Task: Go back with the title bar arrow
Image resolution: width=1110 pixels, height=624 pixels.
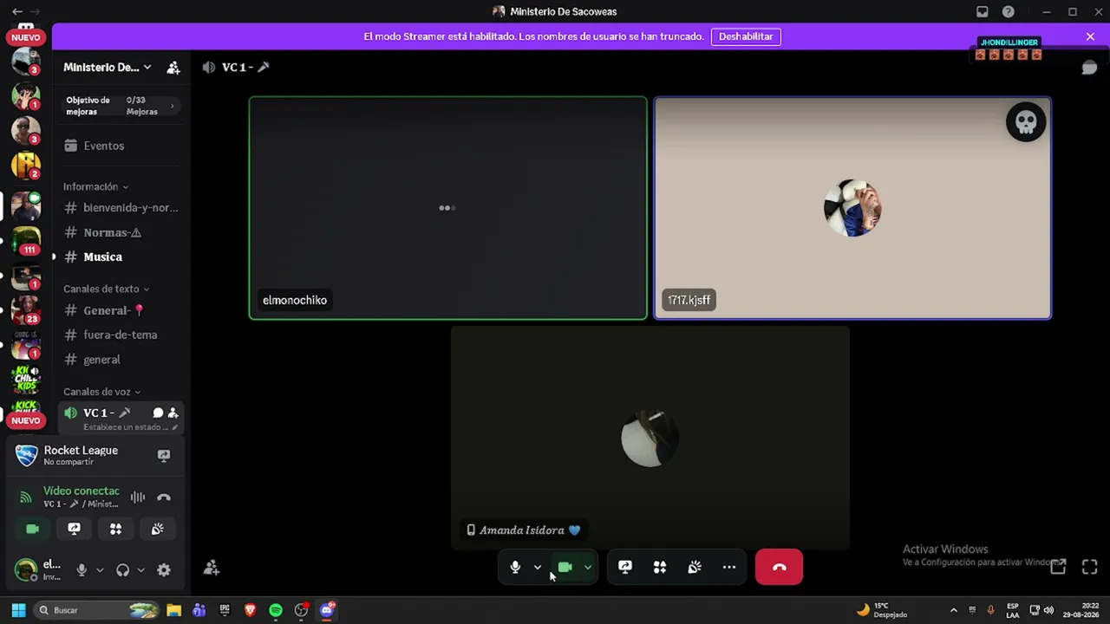Action: pos(16,11)
